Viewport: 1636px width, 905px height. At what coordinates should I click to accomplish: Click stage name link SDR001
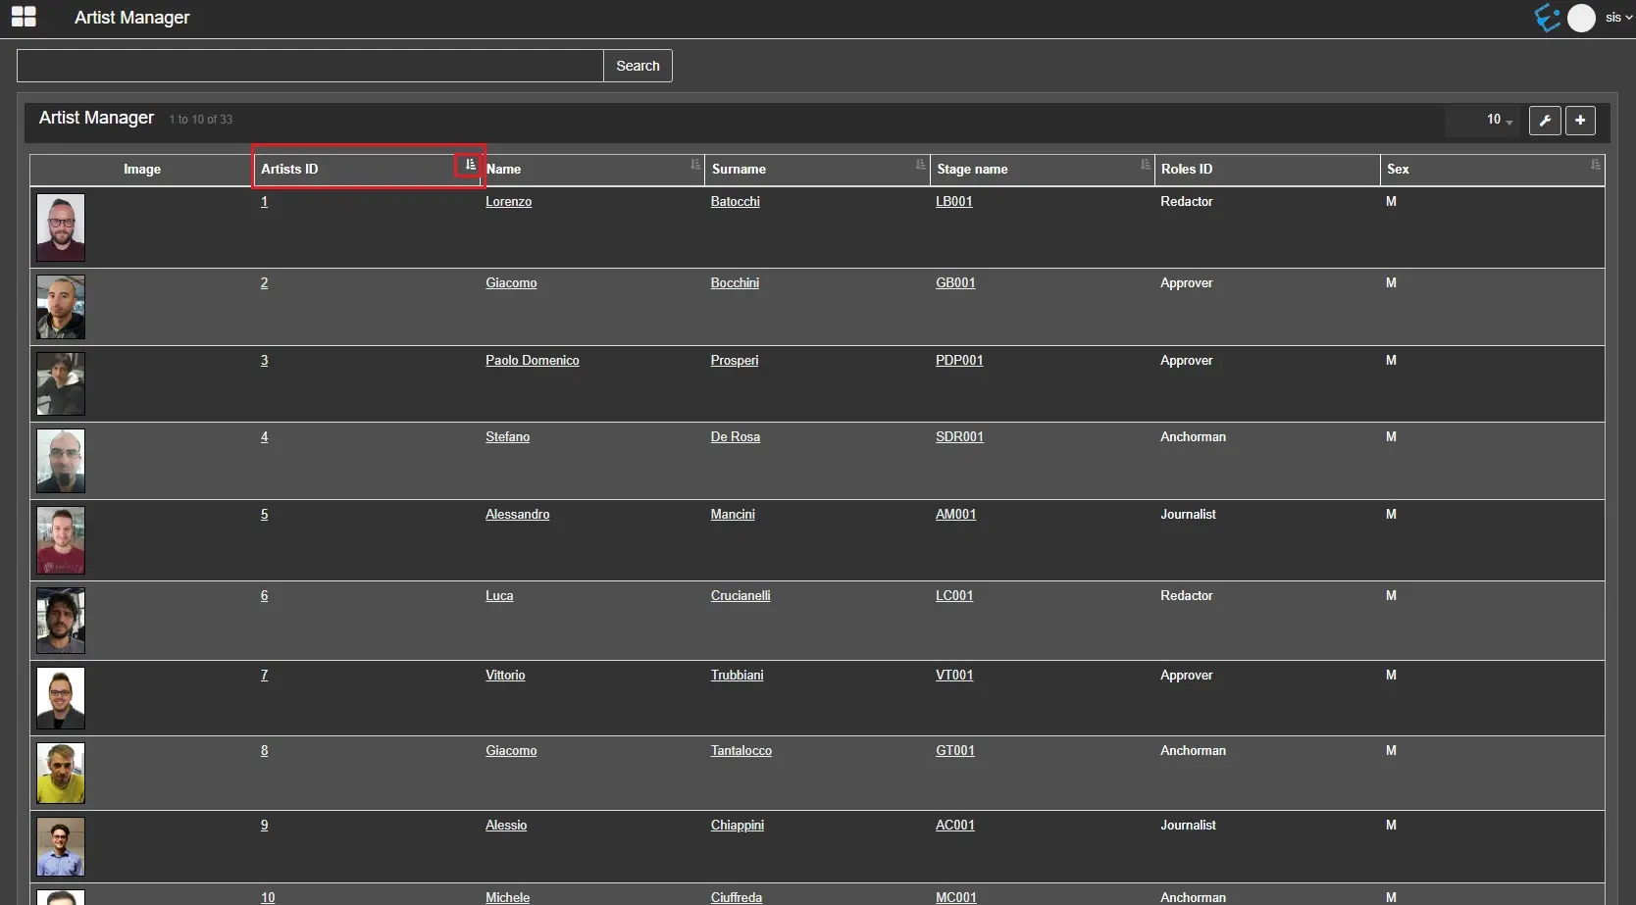click(958, 437)
